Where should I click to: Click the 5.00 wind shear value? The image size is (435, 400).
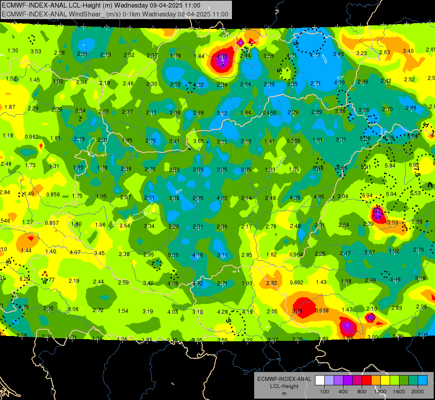[x=173, y=255]
